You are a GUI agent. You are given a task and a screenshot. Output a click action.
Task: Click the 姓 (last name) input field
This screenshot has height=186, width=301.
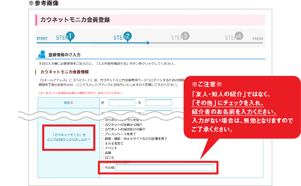[x=122, y=103]
